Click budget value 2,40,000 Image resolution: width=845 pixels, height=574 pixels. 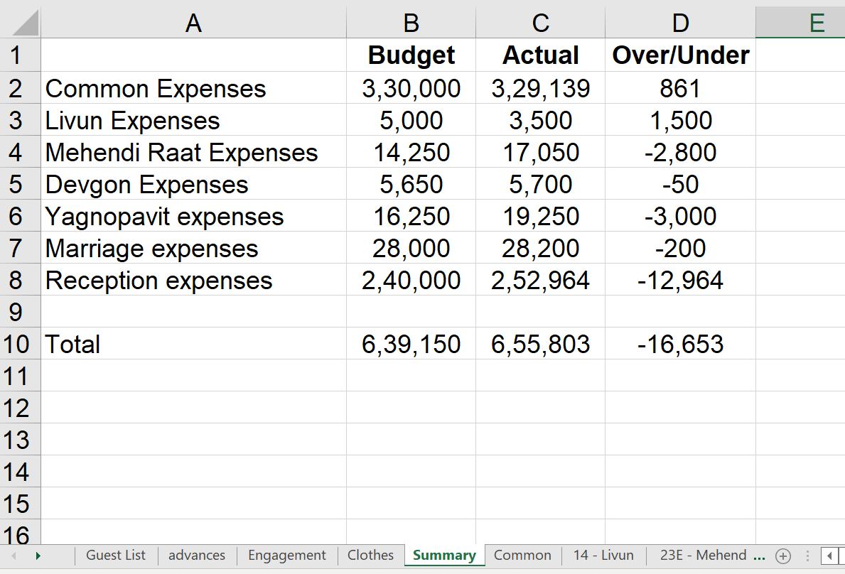click(x=411, y=279)
